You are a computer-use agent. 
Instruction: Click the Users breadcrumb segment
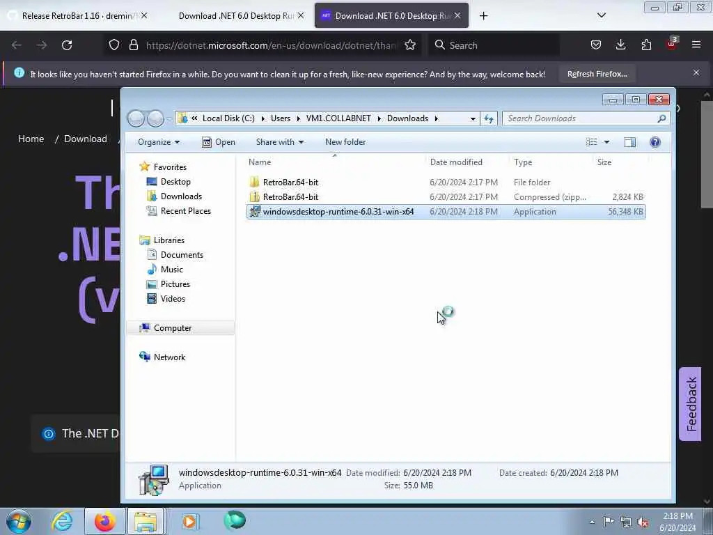click(280, 118)
